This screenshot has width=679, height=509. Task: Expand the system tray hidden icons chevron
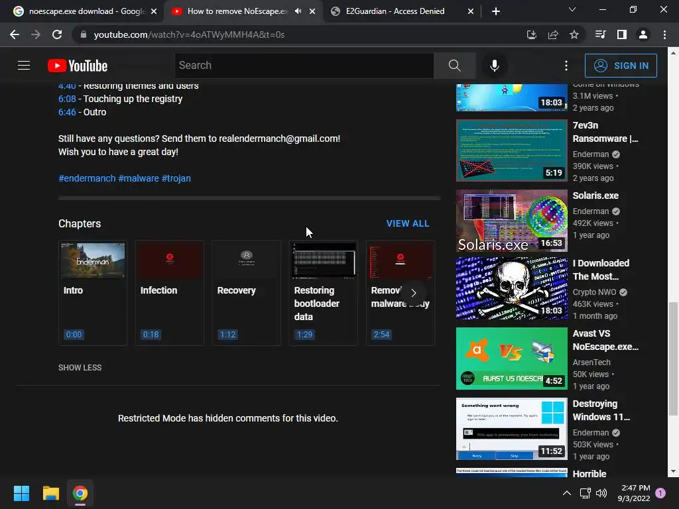pos(566,493)
